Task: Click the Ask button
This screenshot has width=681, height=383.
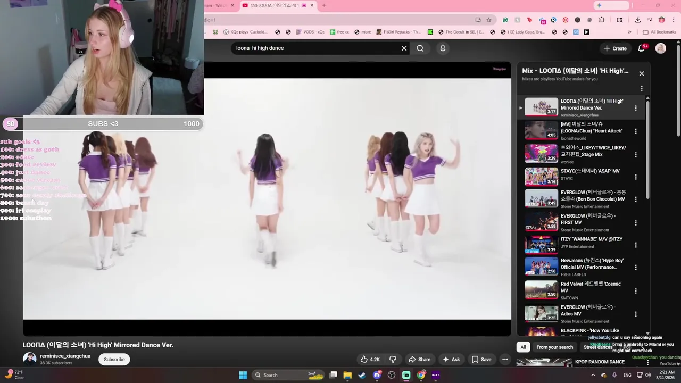Action: (x=451, y=359)
